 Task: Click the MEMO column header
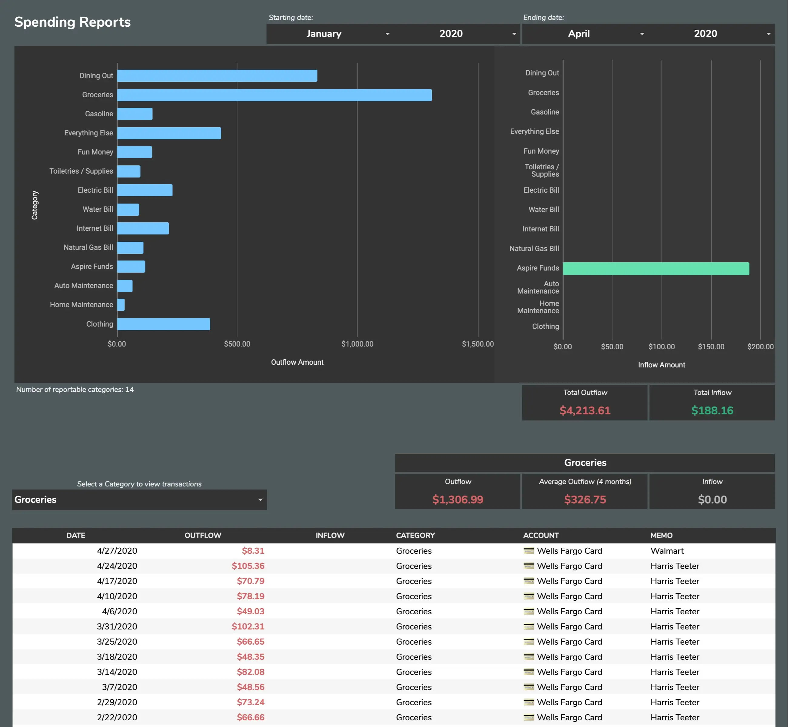(661, 536)
